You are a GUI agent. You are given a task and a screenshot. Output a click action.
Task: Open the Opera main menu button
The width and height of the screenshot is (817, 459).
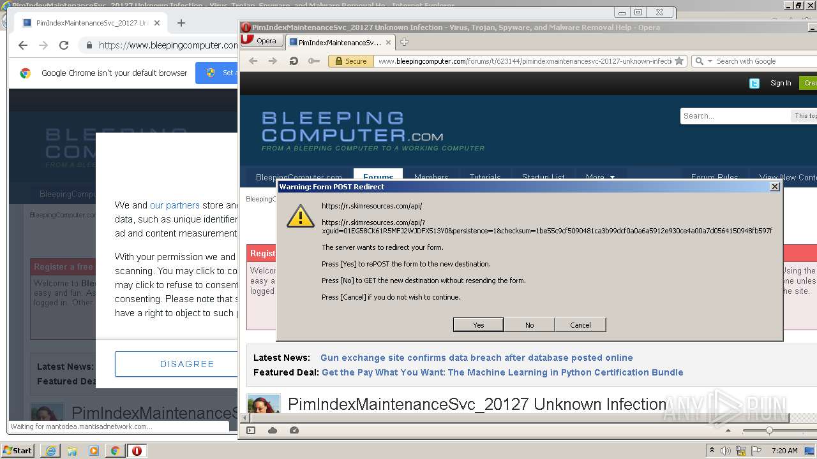[x=260, y=40]
